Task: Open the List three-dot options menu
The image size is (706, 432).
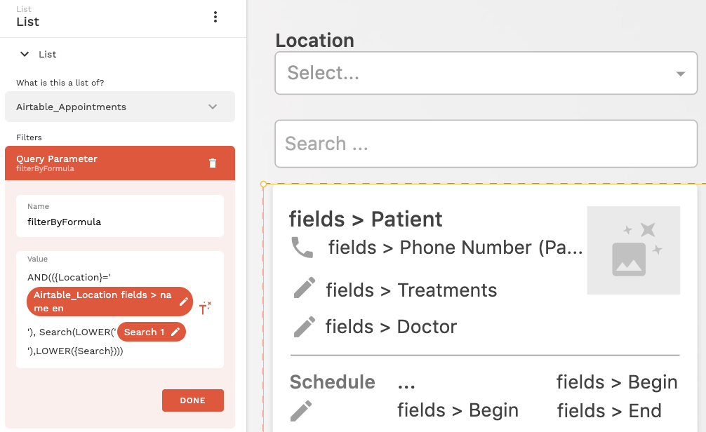Action: click(215, 18)
